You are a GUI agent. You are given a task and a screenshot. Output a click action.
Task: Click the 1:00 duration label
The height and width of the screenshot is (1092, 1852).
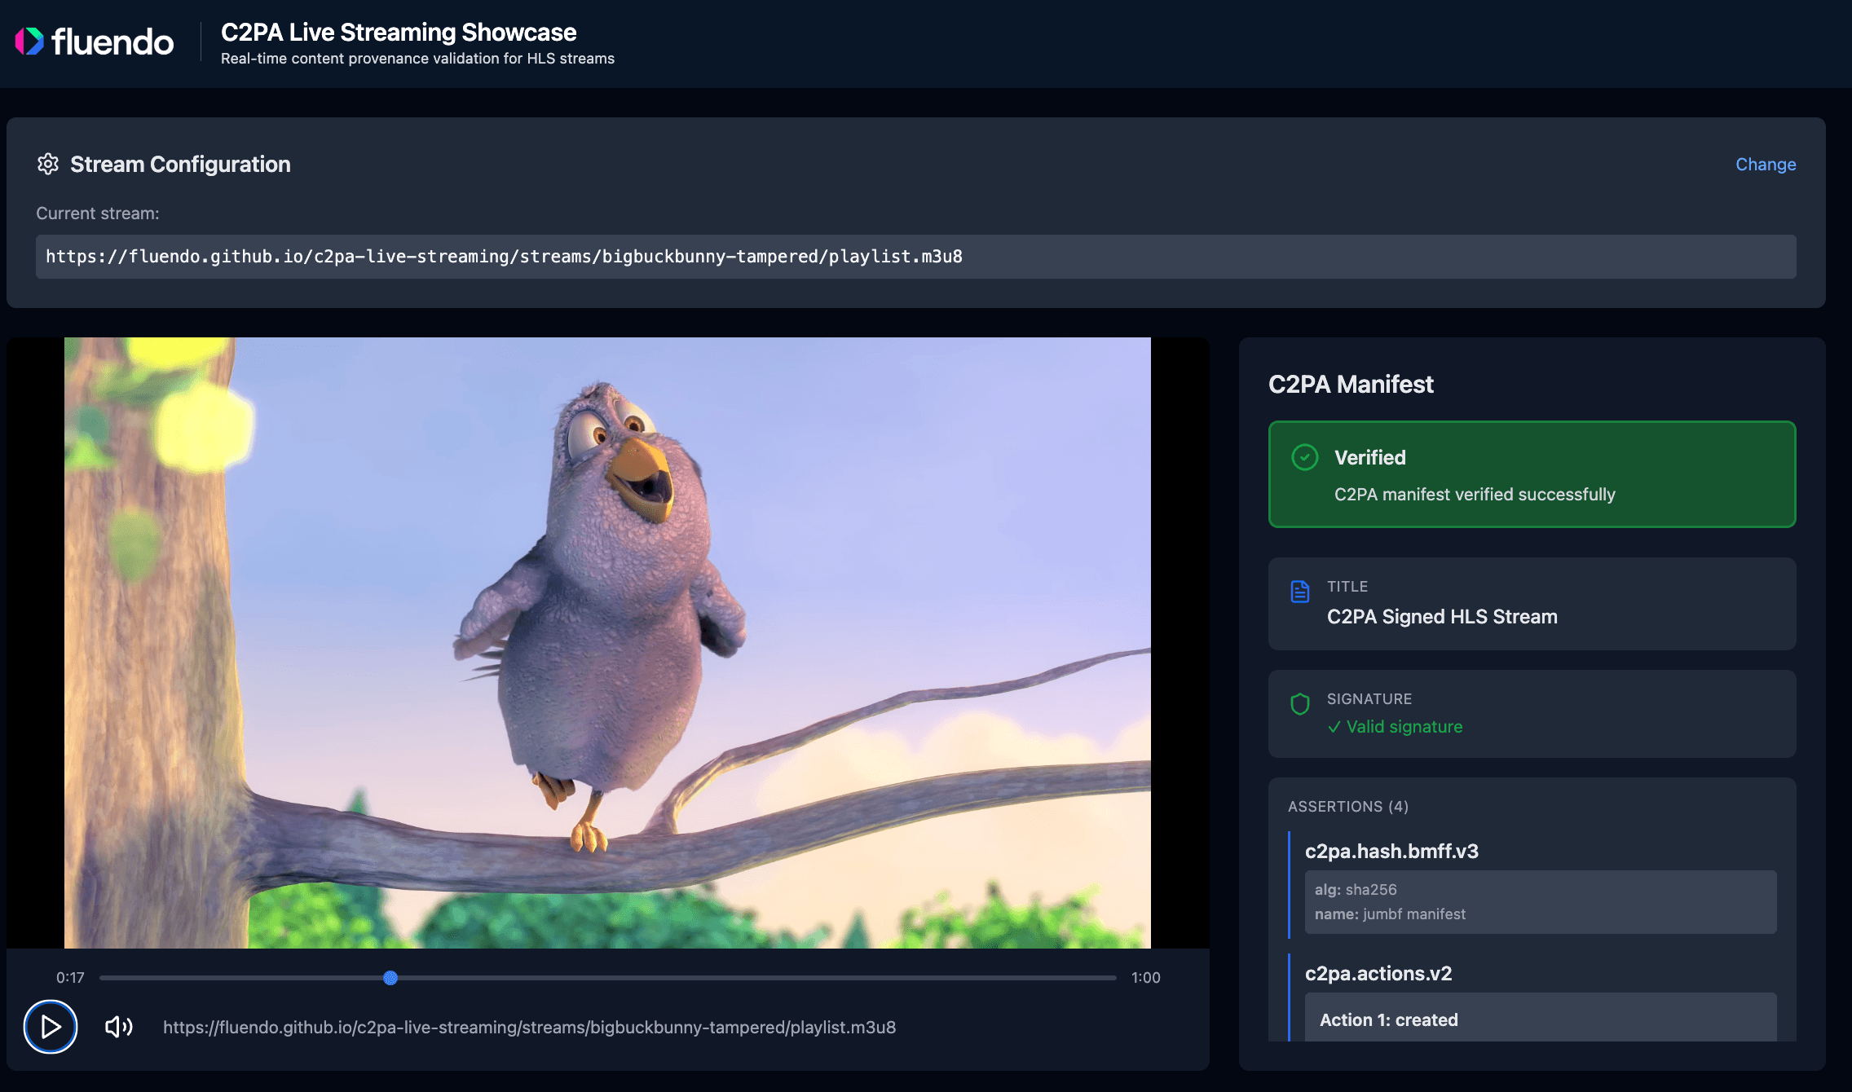pyautogui.click(x=1146, y=977)
